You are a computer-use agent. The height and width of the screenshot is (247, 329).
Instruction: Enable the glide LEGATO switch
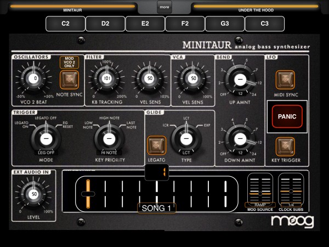(x=156, y=145)
